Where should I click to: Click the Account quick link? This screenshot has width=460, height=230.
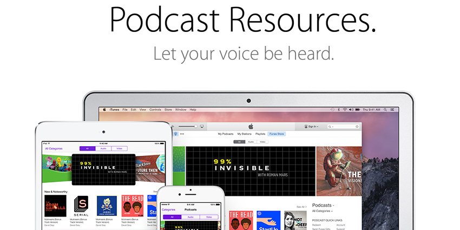pyautogui.click(x=340, y=225)
